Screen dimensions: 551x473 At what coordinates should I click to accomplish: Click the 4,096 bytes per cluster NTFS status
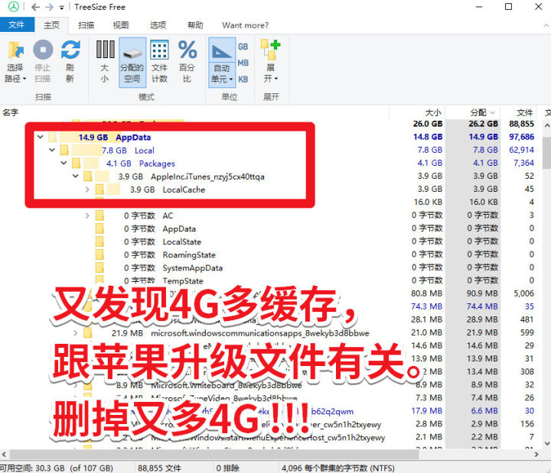pyautogui.click(x=337, y=468)
